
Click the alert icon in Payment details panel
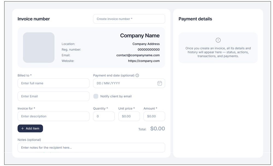pyautogui.click(x=218, y=40)
